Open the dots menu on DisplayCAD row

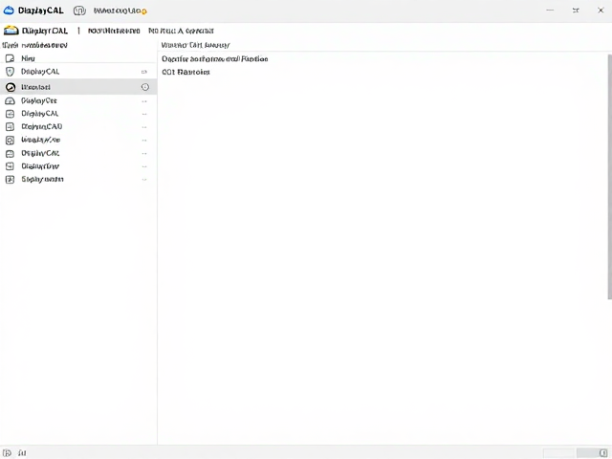(x=144, y=127)
